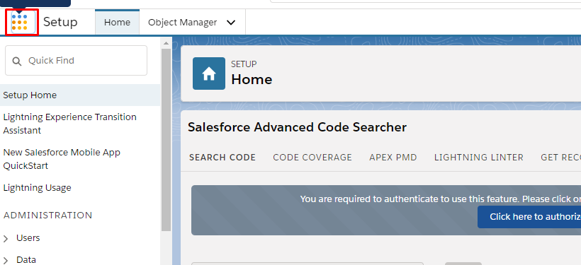Image resolution: width=581 pixels, height=265 pixels.
Task: Click the sidebar vertical scrollbar thumb
Action: click(166, 140)
